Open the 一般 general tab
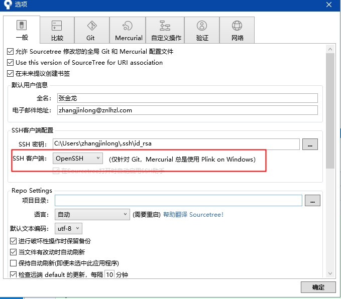Screen dimensions: 341x299 click(x=22, y=30)
